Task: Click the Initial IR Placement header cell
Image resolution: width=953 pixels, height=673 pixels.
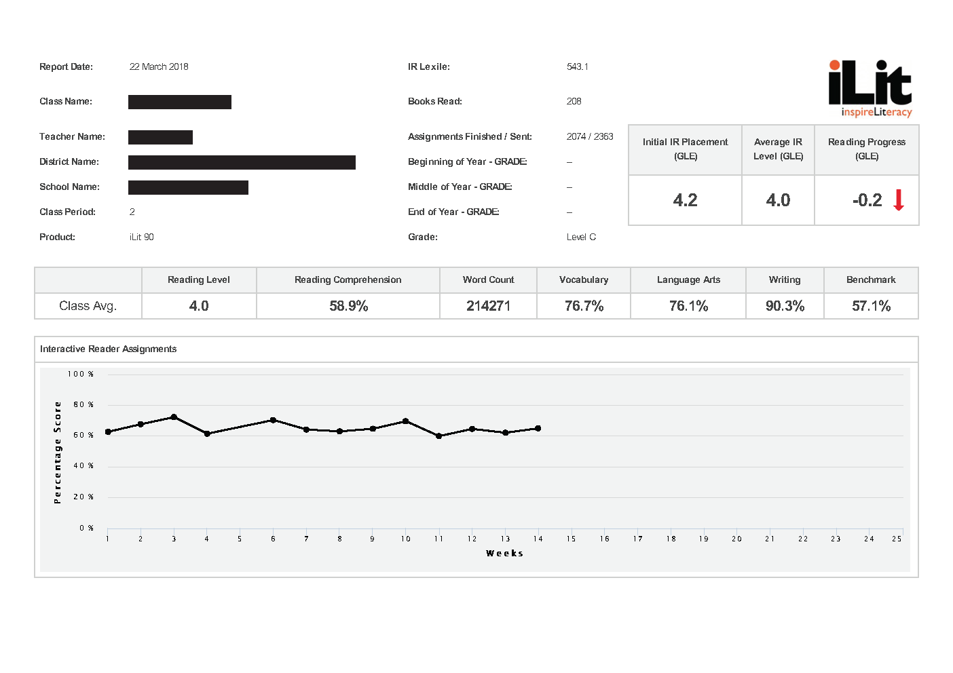Action: coord(684,149)
